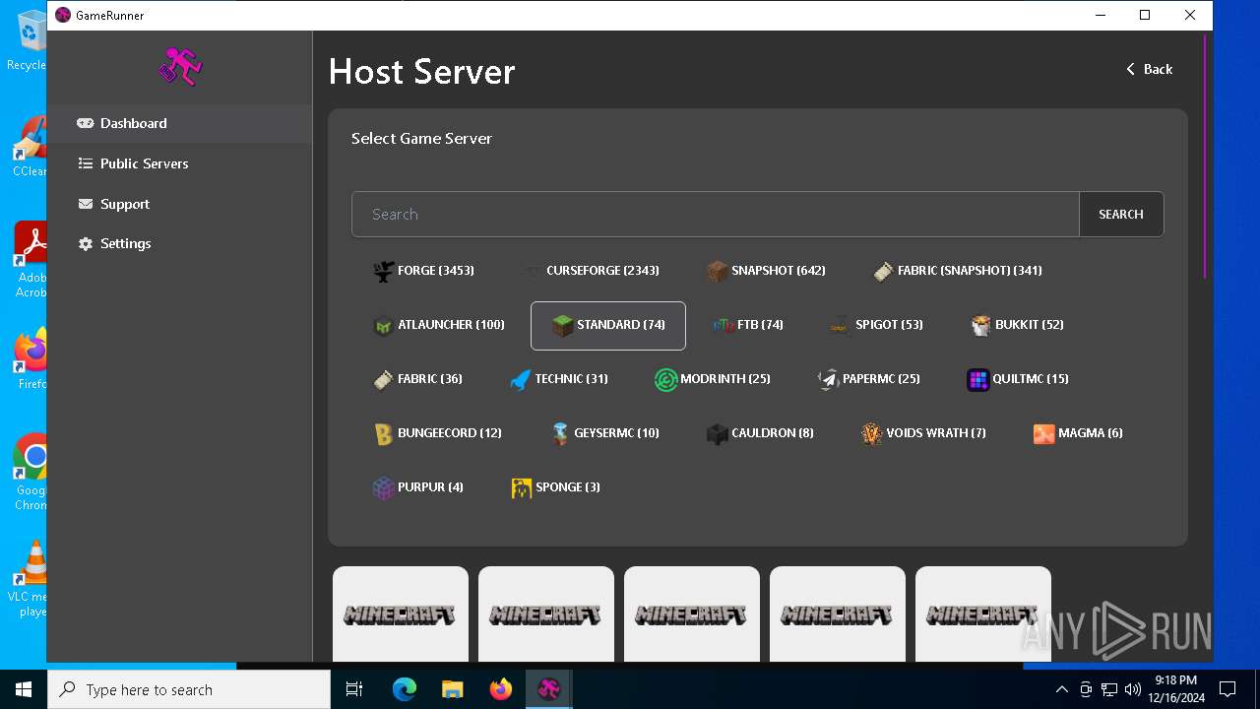Open Firefox from the taskbar
1260x709 pixels.
coord(501,689)
